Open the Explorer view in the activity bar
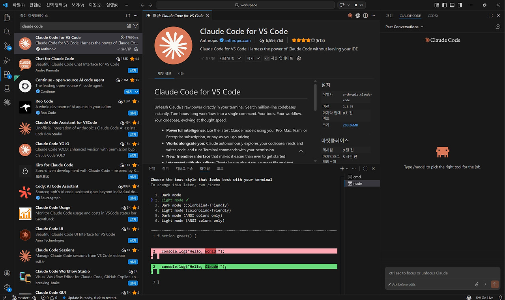This screenshot has width=505, height=300. tap(7, 17)
